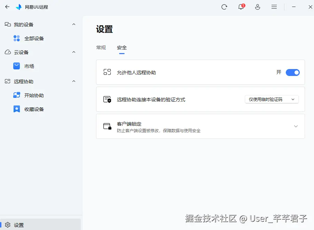Open the 仅使用临时验证码 dropdown
The width and height of the screenshot is (314, 230).
(272, 99)
